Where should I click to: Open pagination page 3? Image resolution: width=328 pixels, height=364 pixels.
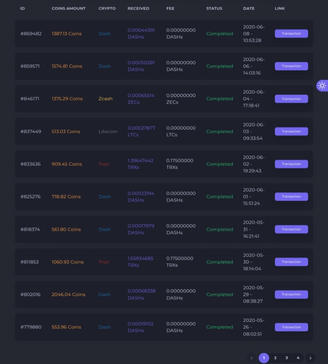(287, 358)
